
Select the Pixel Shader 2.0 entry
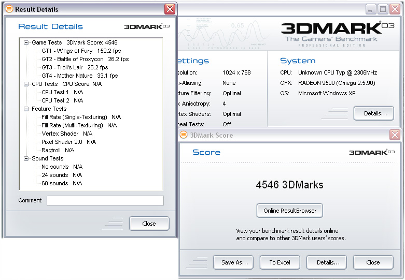[61, 142]
